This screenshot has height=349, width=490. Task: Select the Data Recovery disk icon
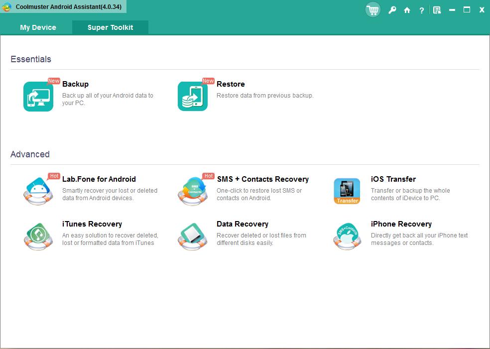point(193,236)
